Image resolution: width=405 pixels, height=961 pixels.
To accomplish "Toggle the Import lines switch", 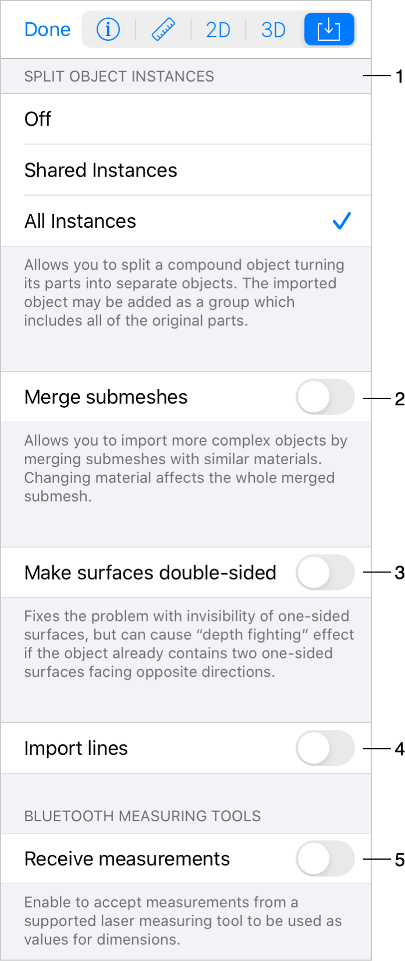I will tap(325, 748).
